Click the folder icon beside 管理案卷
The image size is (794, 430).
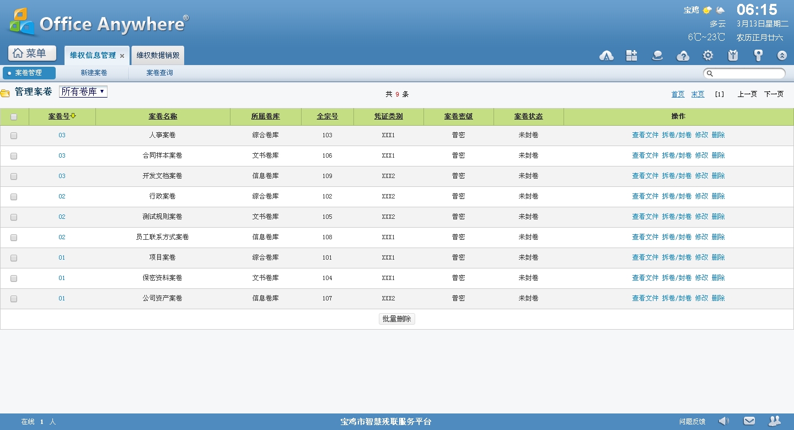click(5, 93)
